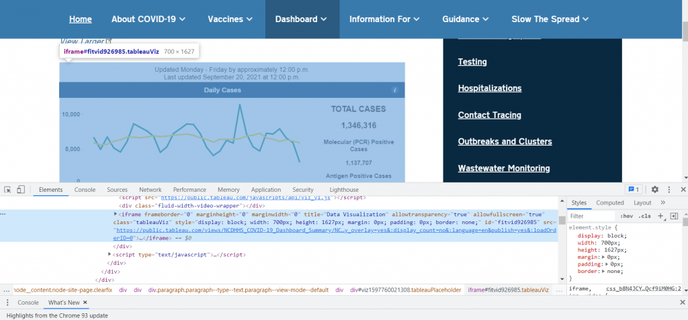Switch to the Security tab
Viewport: 688px width, 320px height.
click(x=303, y=190)
